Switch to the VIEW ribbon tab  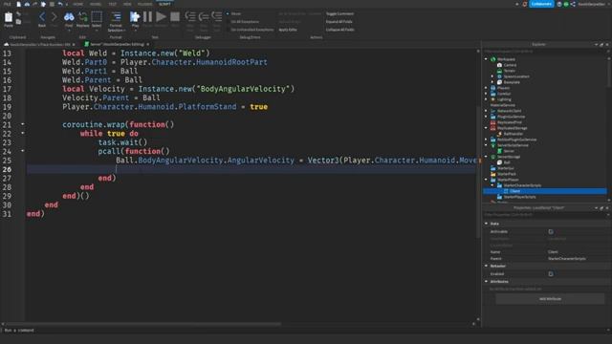(127, 4)
